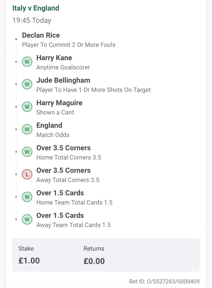Click the Home Team Total Cards 1.5 label
The height and width of the screenshot is (288, 212).
(x=75, y=202)
